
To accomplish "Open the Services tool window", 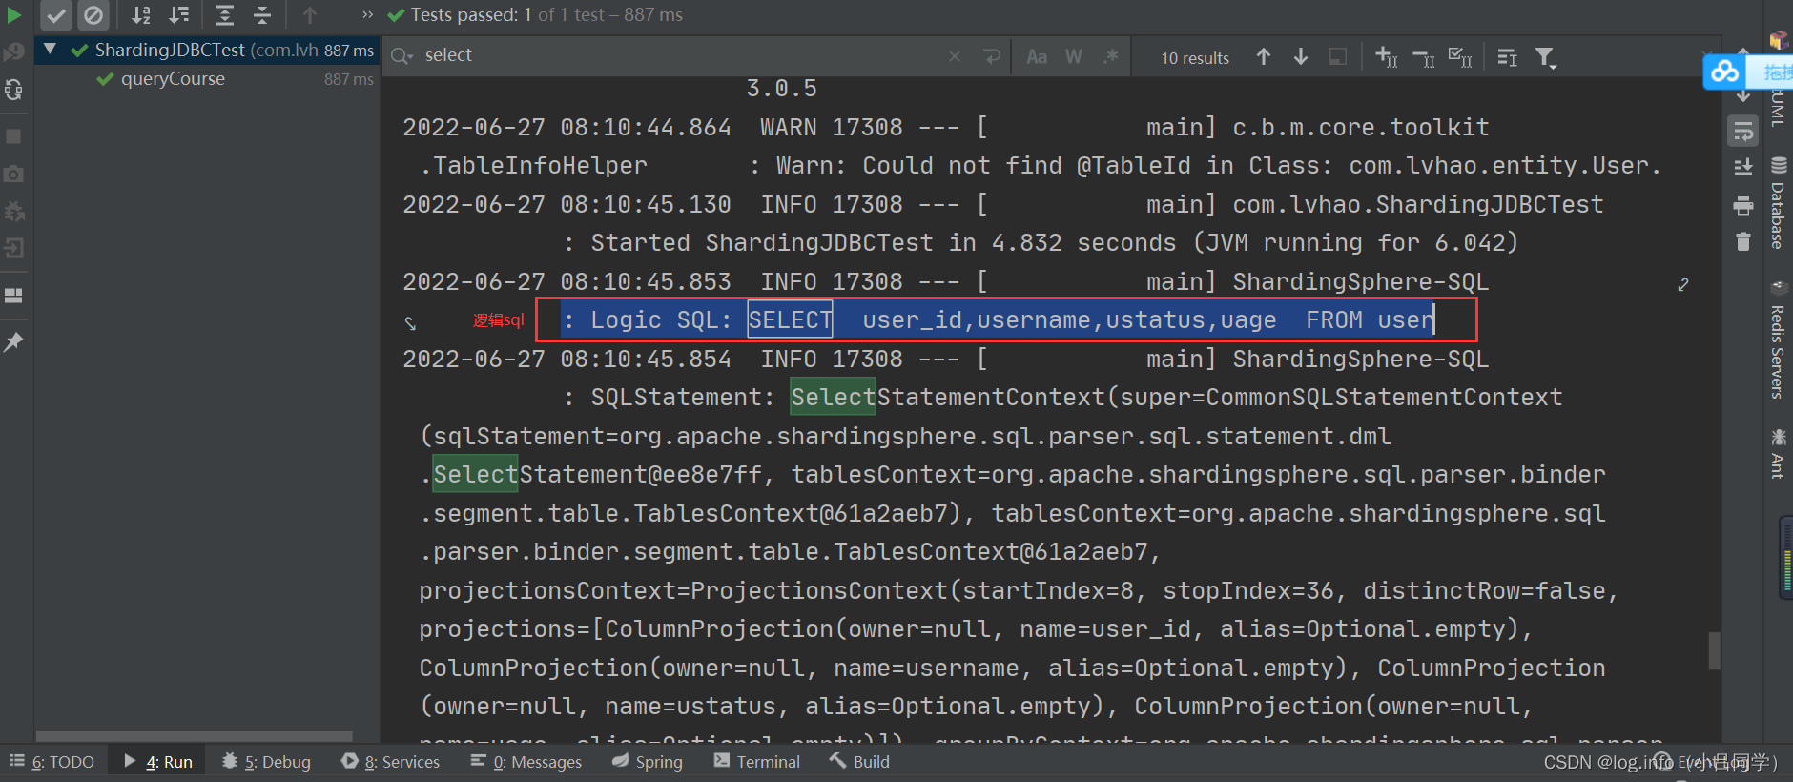I will click(391, 762).
